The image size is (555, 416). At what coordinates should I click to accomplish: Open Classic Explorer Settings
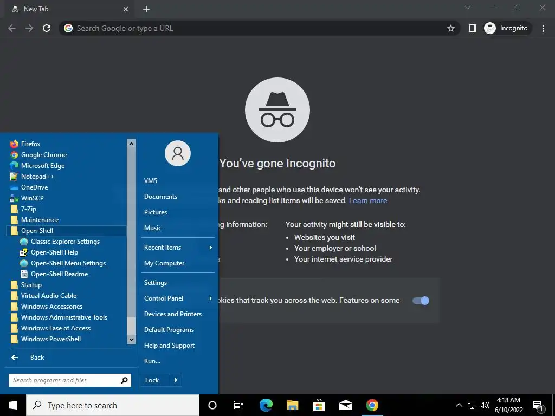pos(66,242)
